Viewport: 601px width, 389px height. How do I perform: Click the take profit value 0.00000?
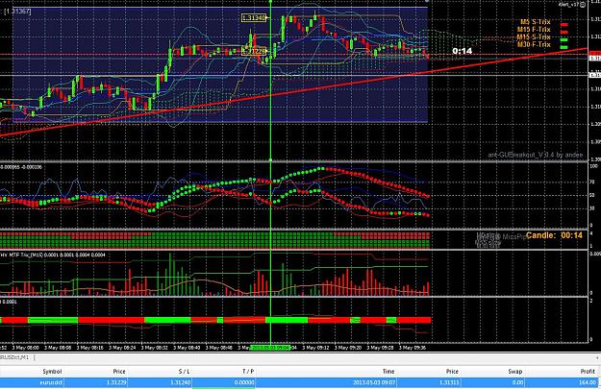[244, 382]
